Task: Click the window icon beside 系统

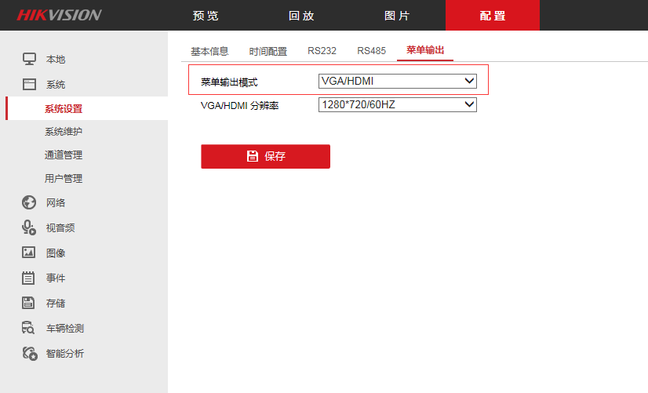Action: [x=29, y=84]
